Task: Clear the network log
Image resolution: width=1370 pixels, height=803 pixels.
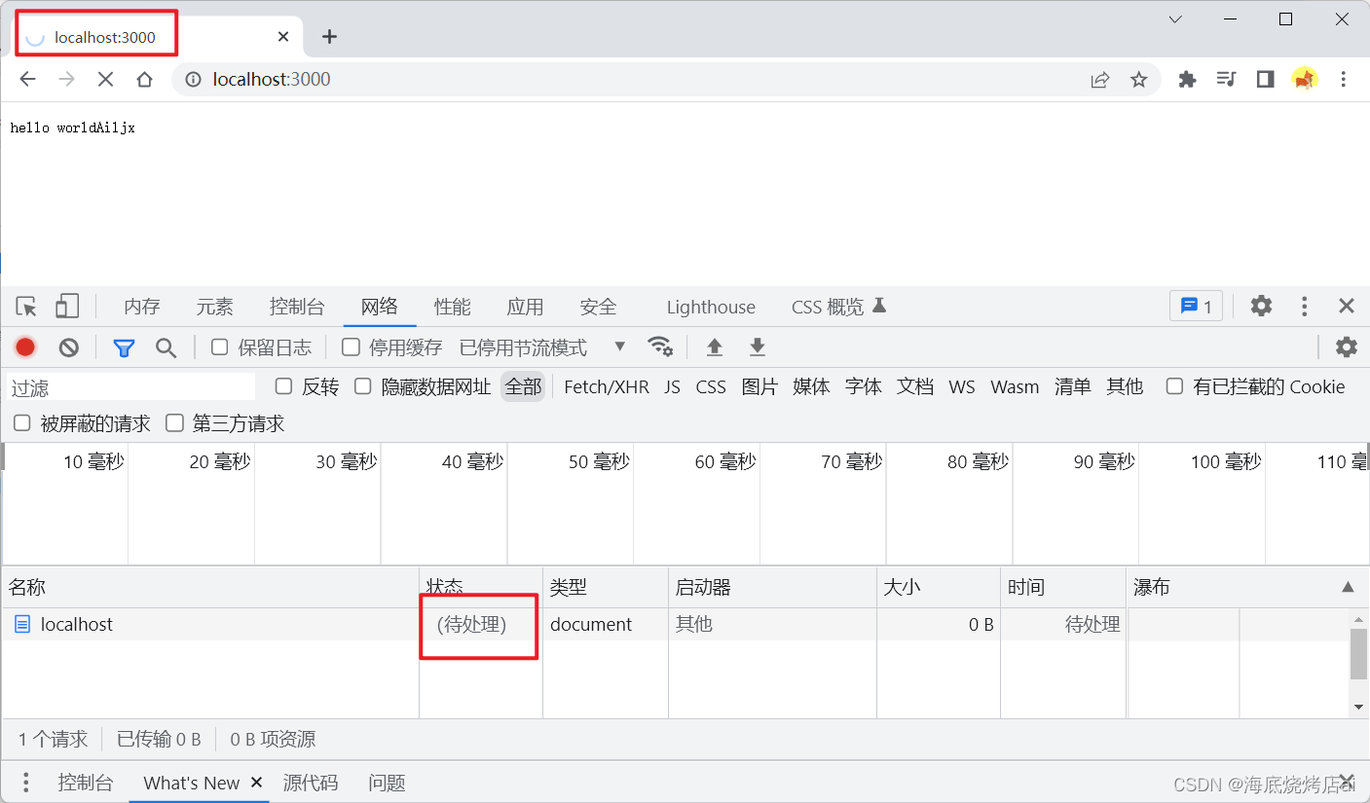Action: click(68, 347)
